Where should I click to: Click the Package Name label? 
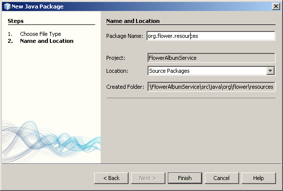coord(125,36)
